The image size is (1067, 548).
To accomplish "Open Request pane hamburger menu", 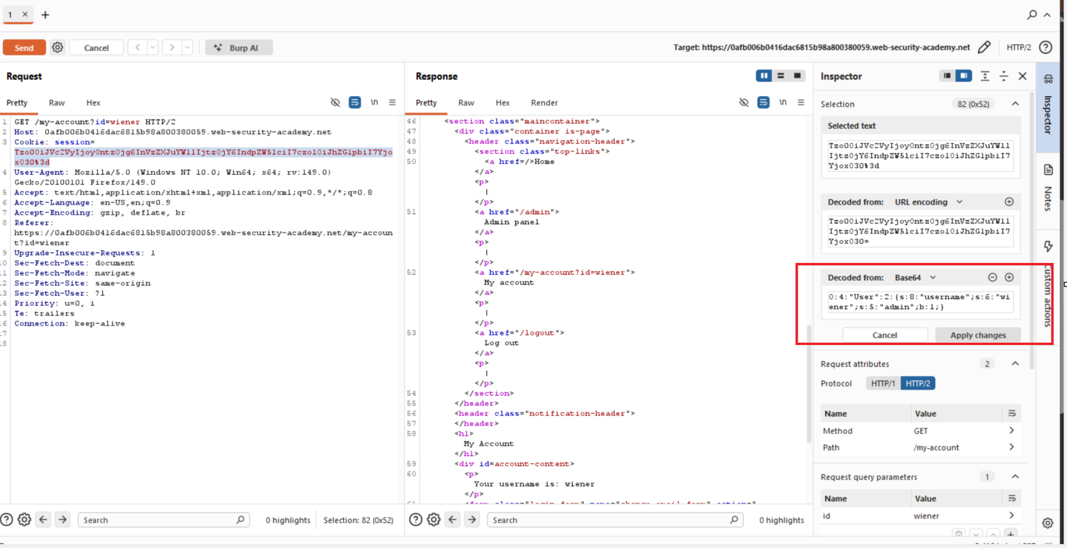I will click(392, 103).
